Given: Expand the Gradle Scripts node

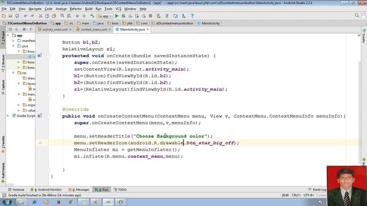Looking at the screenshot, I should 8,116.
